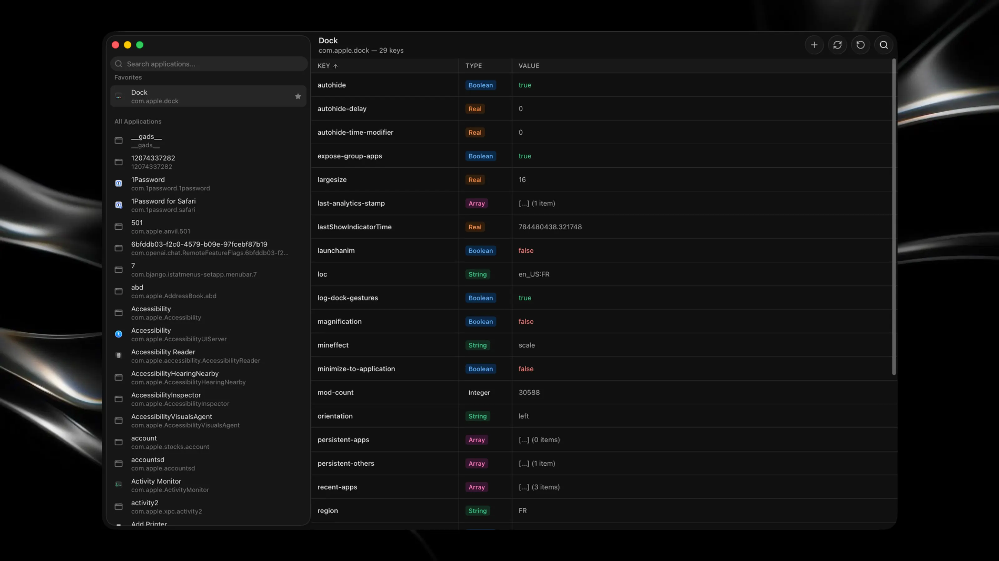This screenshot has height=561, width=999.
Task: Select com.apple.anvil.501 entry
Action: click(x=208, y=227)
